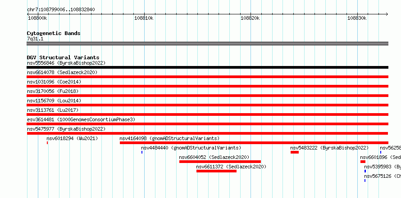Click the 108820k ruler label

click(250, 18)
